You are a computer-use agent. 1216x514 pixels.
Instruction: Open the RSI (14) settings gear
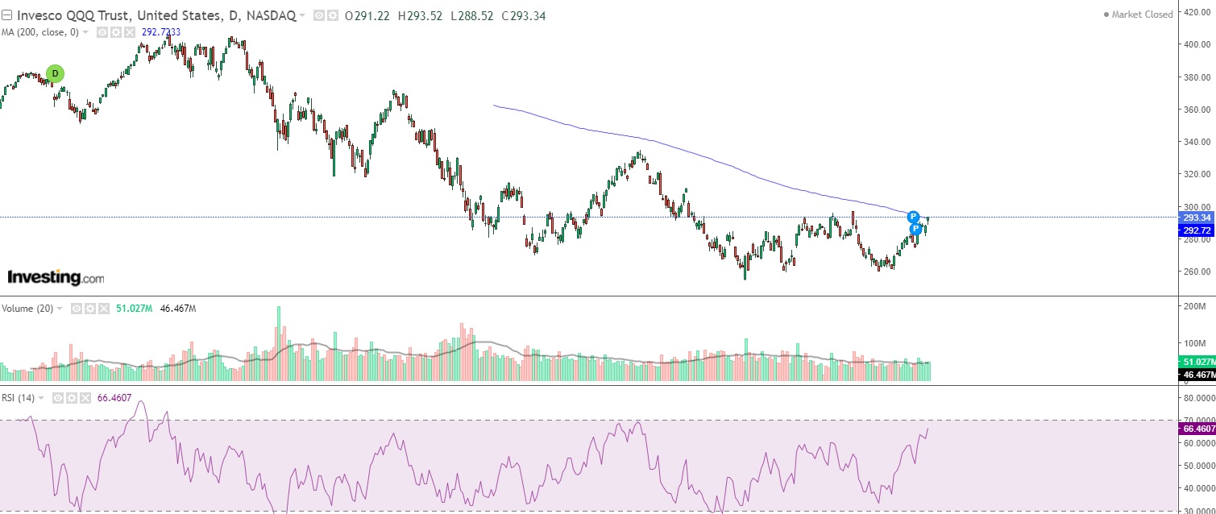tap(72, 398)
